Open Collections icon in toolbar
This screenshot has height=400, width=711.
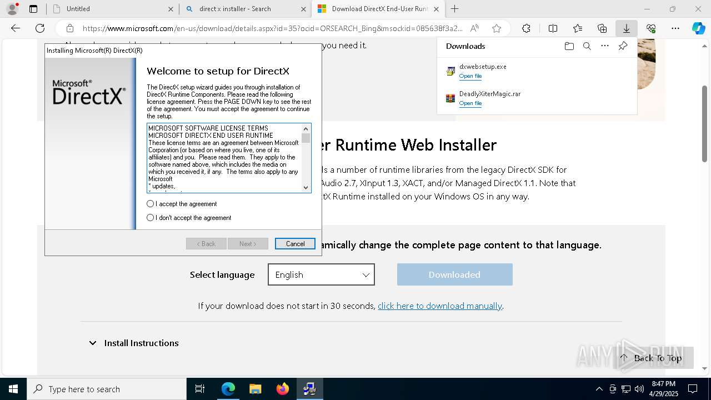point(602,28)
